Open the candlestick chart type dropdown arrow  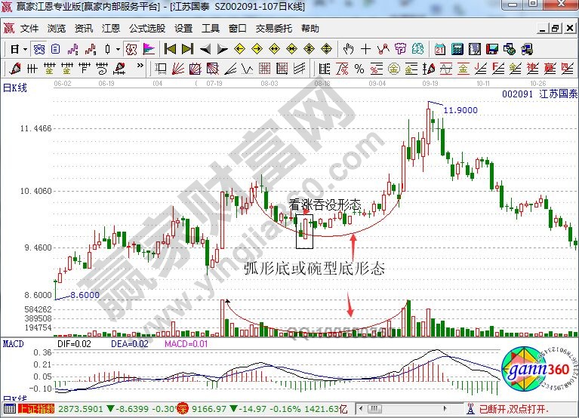click(117, 49)
